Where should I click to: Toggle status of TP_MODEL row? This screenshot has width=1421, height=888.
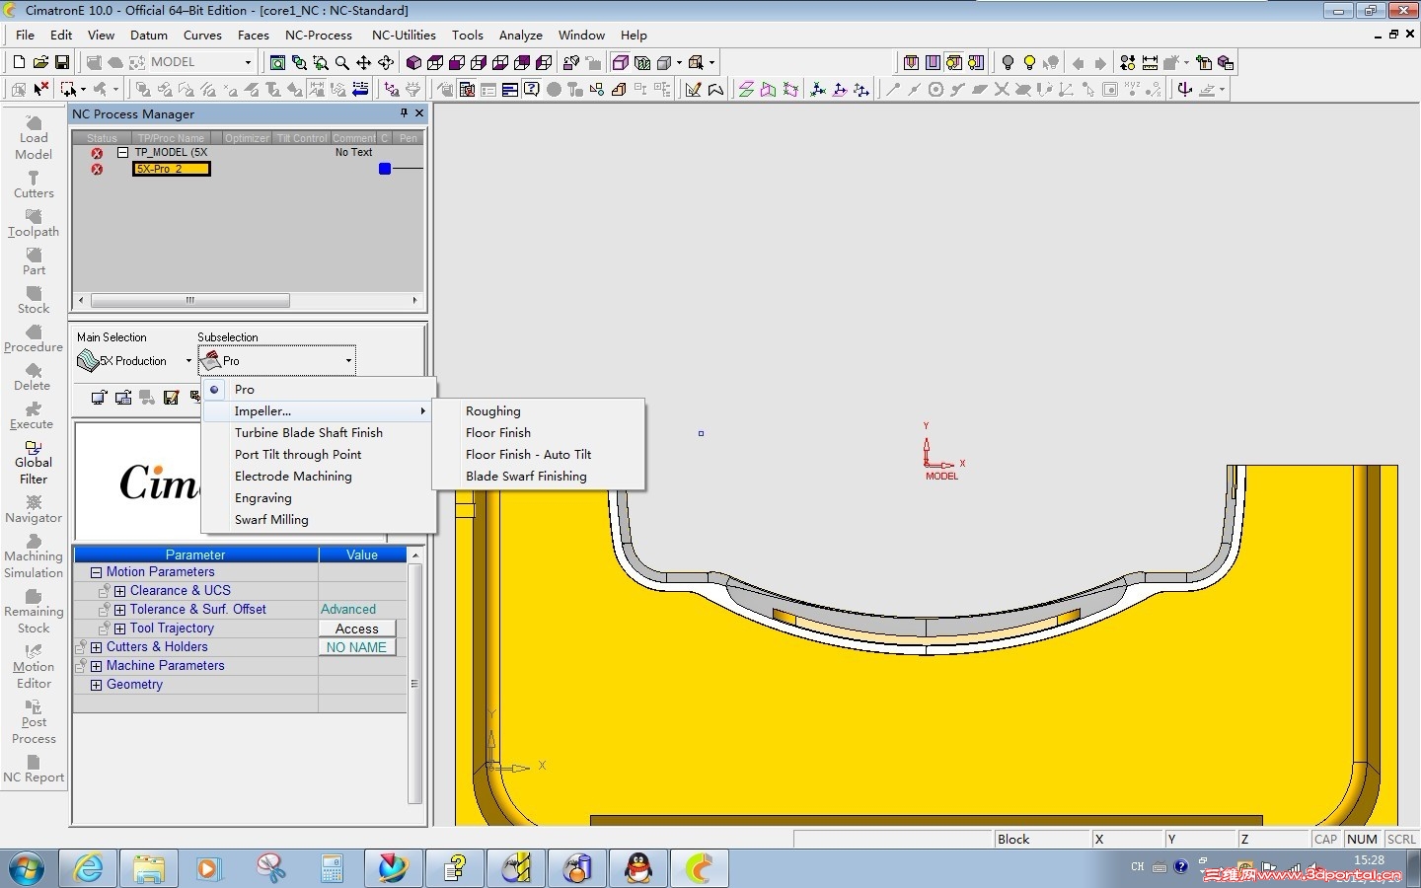point(97,153)
